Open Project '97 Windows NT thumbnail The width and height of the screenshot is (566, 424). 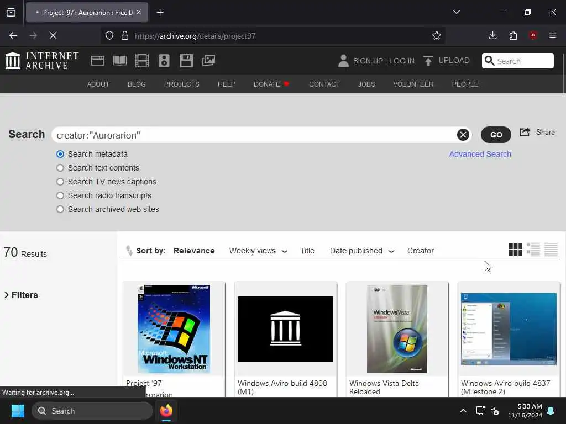click(174, 329)
